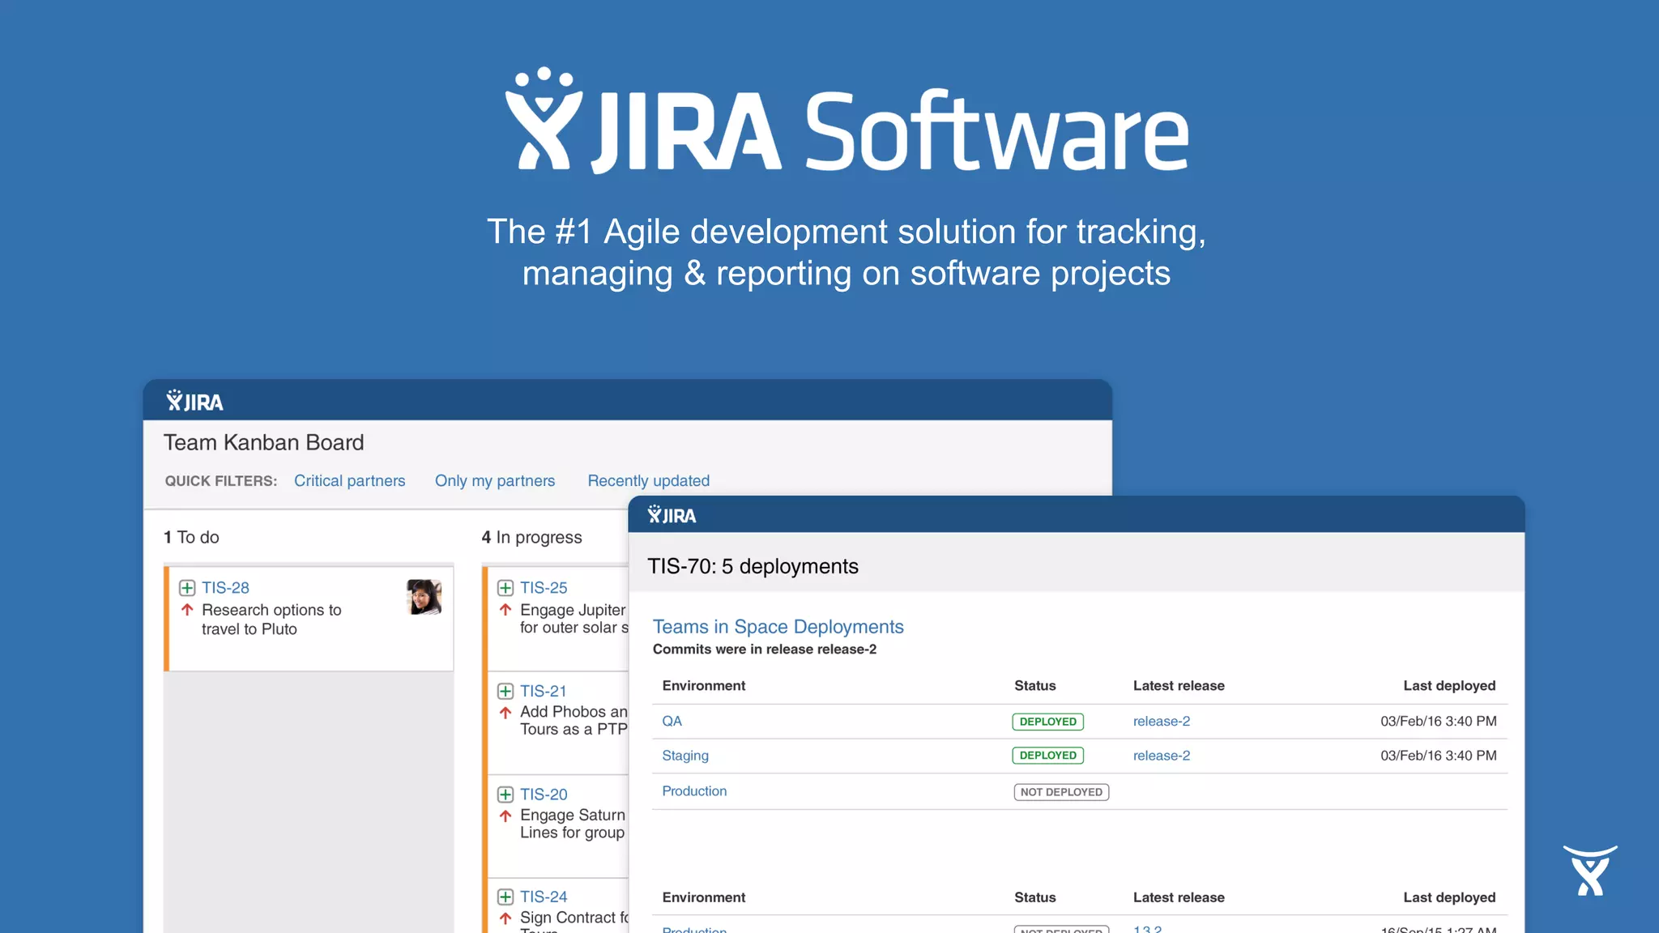1659x933 pixels.
Task: Click the Last deployed header of the first table
Action: tap(1449, 686)
